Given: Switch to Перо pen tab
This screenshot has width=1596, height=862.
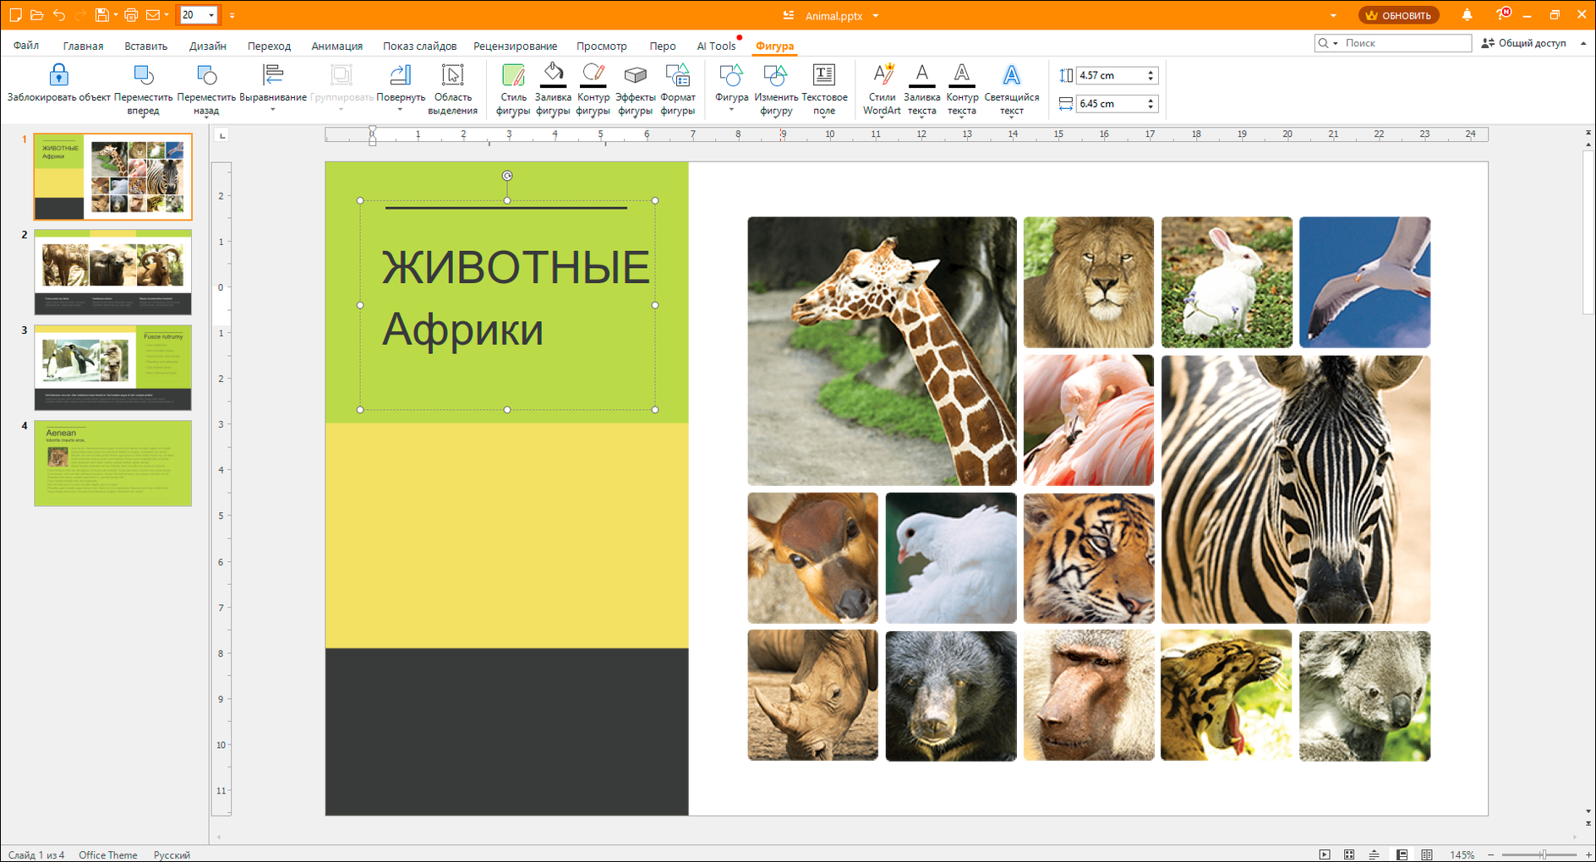Looking at the screenshot, I should 663,46.
